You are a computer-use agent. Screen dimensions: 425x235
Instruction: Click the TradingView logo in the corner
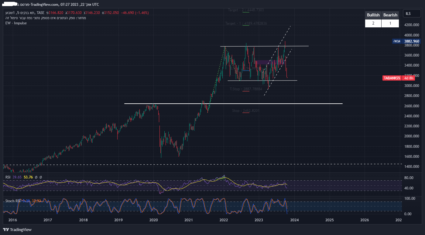pyautogui.click(x=17, y=230)
